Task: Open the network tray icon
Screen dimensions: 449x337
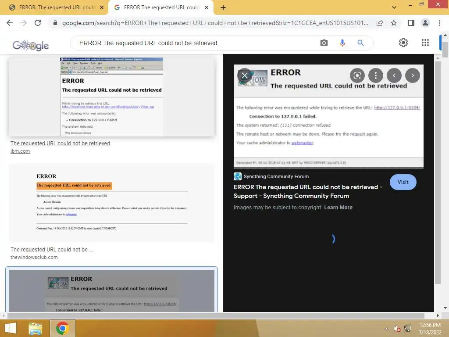Action: (x=408, y=328)
